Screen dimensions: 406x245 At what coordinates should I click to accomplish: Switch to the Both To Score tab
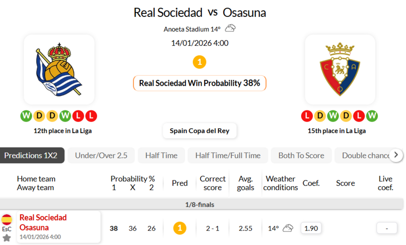pos(301,155)
